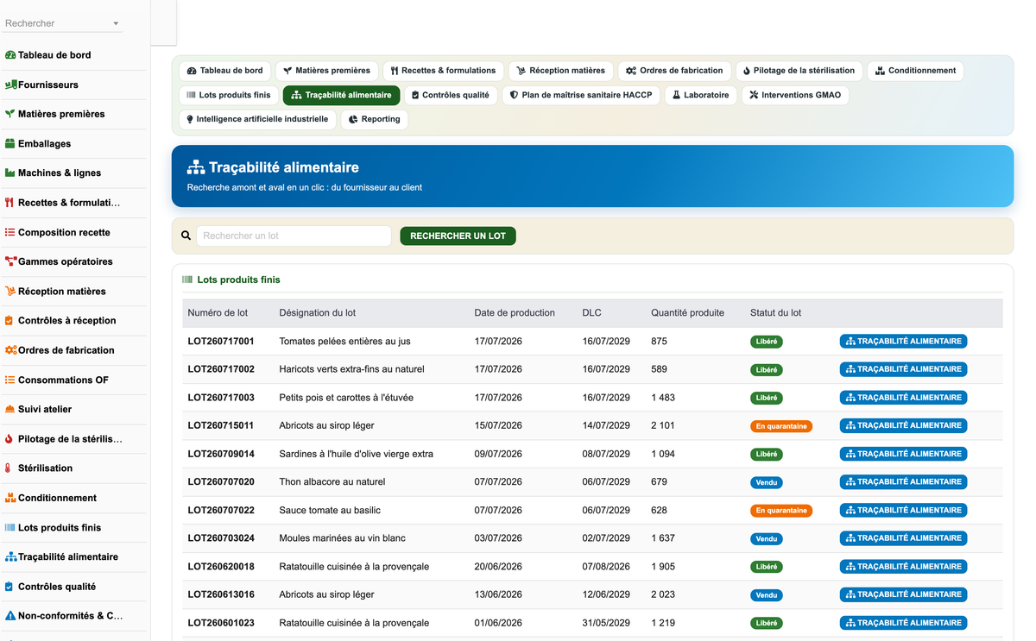Click the magnifier icon beside lot search
Screen dimensions: 1036x641
coord(186,236)
